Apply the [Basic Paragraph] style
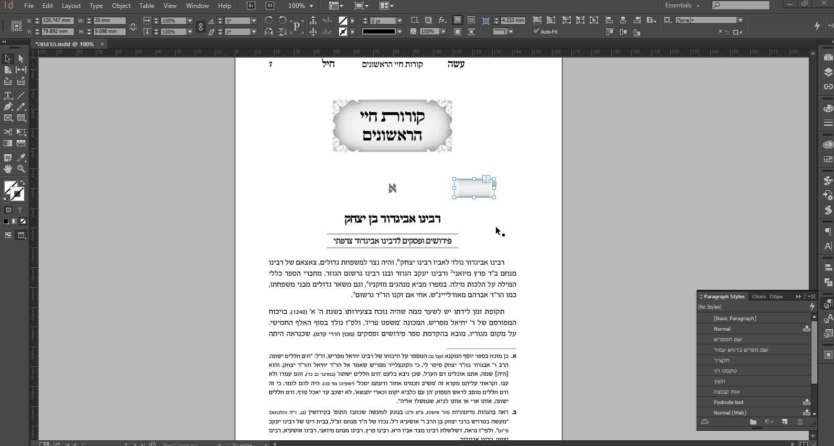Image resolution: width=834 pixels, height=446 pixels. click(x=754, y=319)
